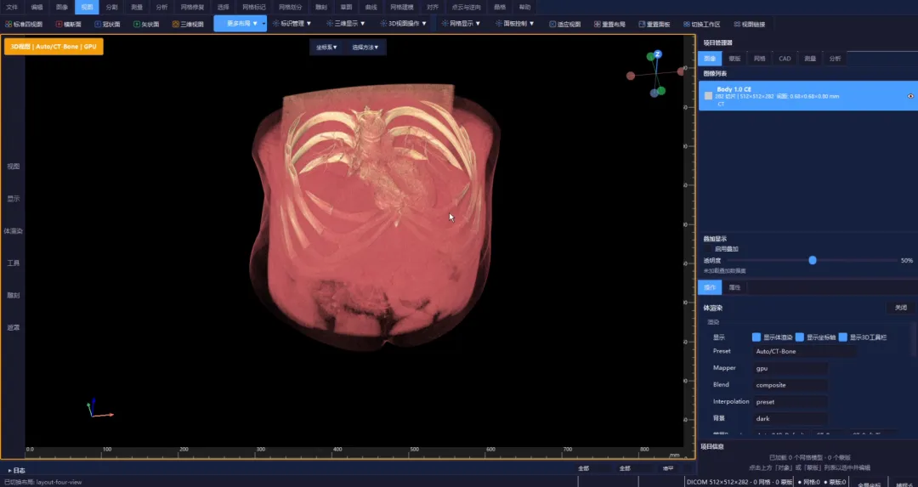The image size is (918, 487).
Task: Switch to 操作 tab
Action: click(710, 287)
